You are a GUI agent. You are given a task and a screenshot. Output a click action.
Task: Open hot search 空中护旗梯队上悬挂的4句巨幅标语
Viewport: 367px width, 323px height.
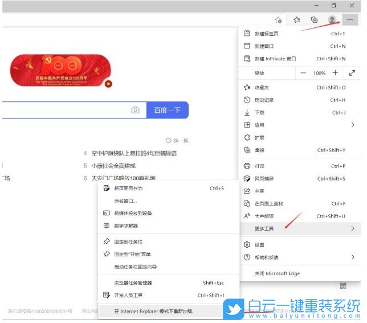pyautogui.click(x=134, y=153)
